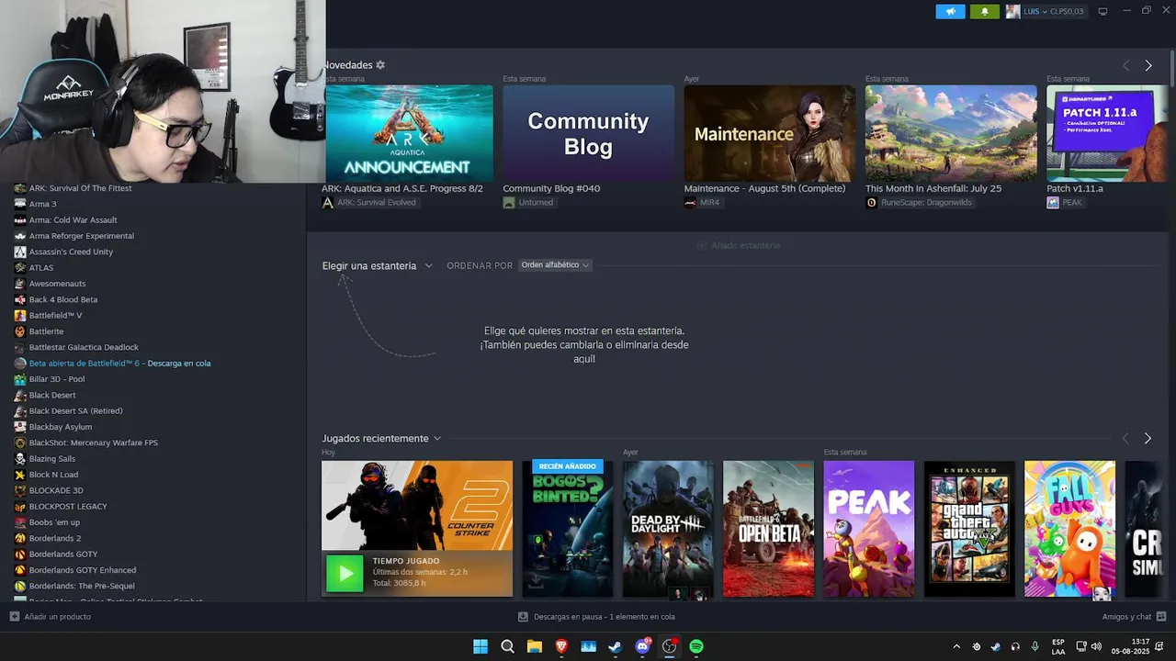
Task: Click the Unturned source icon under Community Blog
Action: tap(509, 202)
